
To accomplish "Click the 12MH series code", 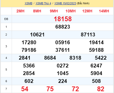I will click(x=87, y=11).
